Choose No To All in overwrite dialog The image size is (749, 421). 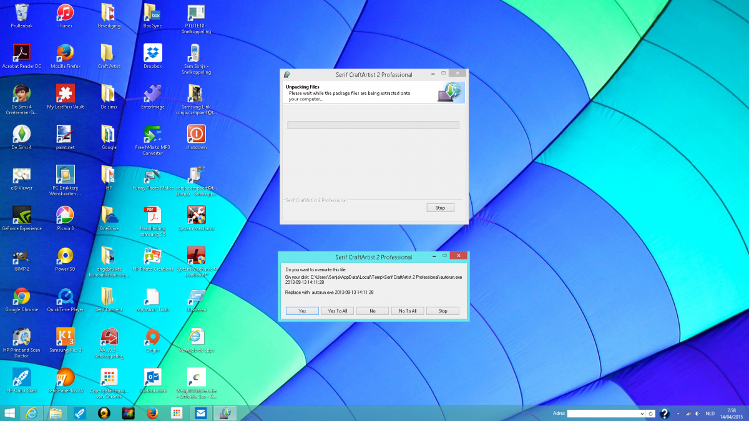[408, 311]
